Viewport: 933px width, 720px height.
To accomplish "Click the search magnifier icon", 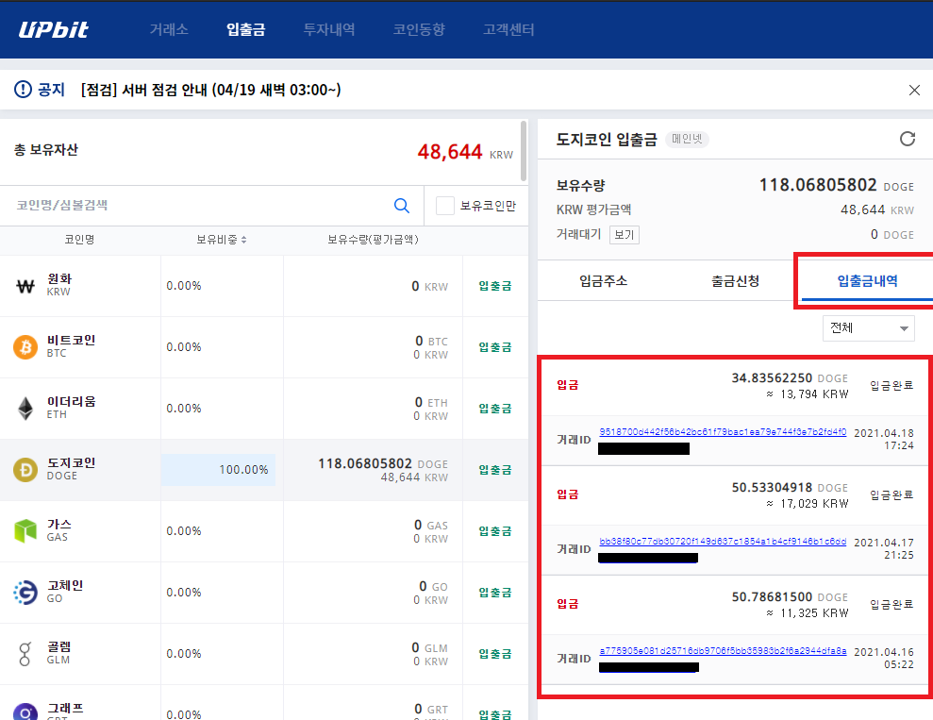I will pyautogui.click(x=402, y=206).
